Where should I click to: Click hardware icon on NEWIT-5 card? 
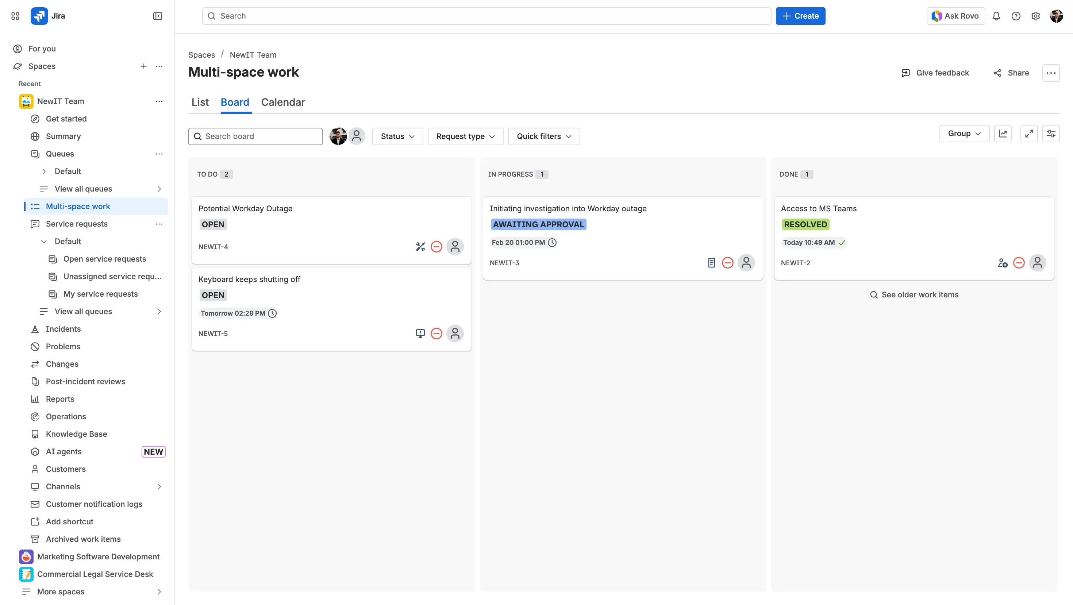click(420, 334)
